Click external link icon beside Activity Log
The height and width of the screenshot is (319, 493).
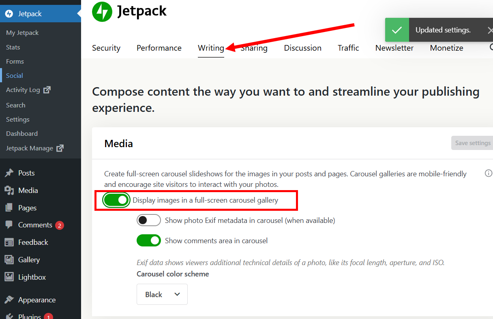pyautogui.click(x=47, y=90)
